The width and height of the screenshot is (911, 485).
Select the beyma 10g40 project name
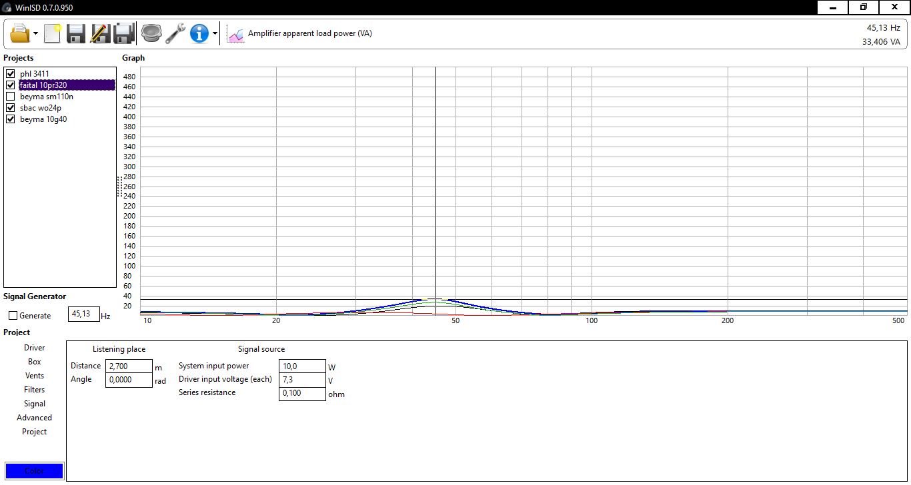pos(43,119)
